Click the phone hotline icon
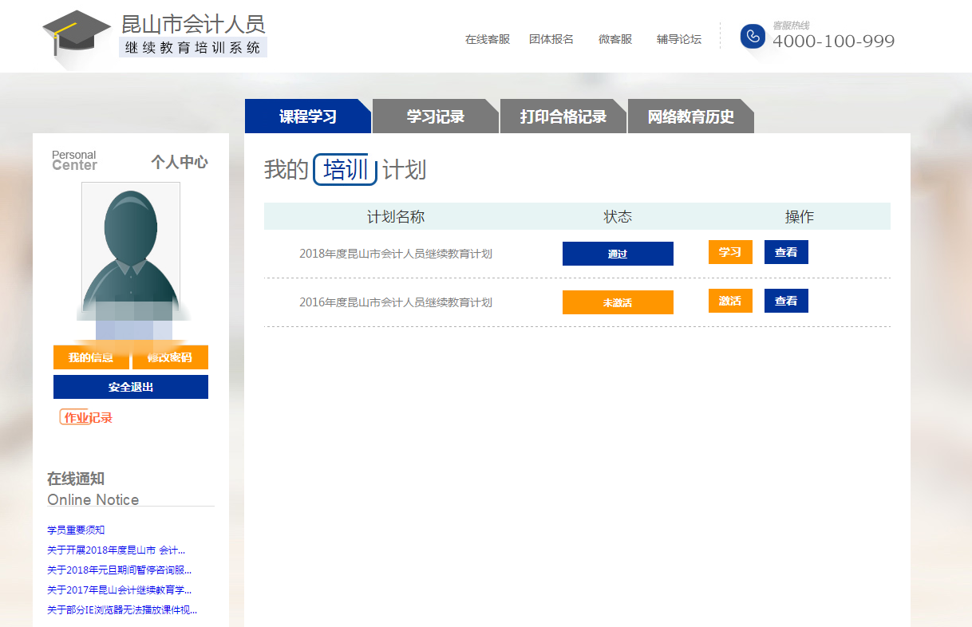The height and width of the screenshot is (627, 972). pyautogui.click(x=752, y=37)
